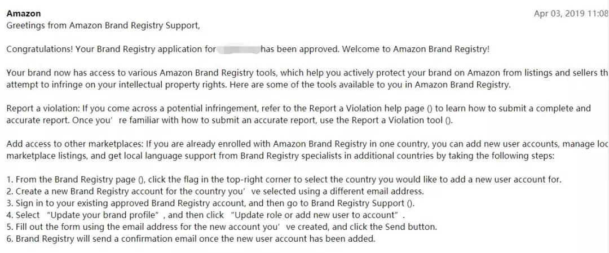The image size is (609, 253).
Task: Open the Brand Registry Support link in step 3
Action: (x=411, y=203)
